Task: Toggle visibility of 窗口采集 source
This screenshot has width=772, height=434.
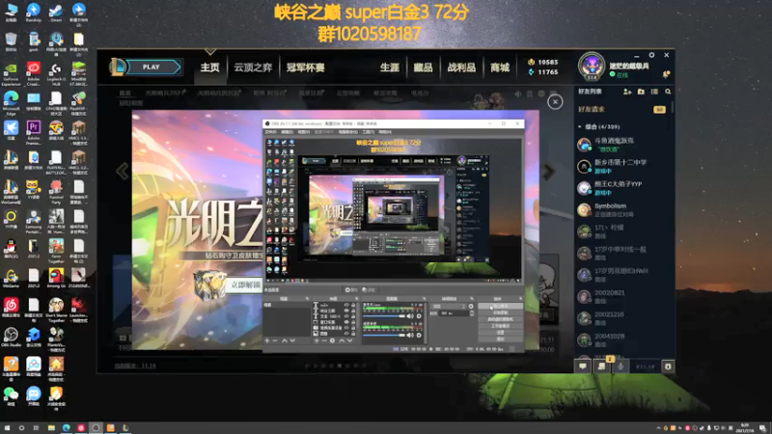Action: click(346, 322)
